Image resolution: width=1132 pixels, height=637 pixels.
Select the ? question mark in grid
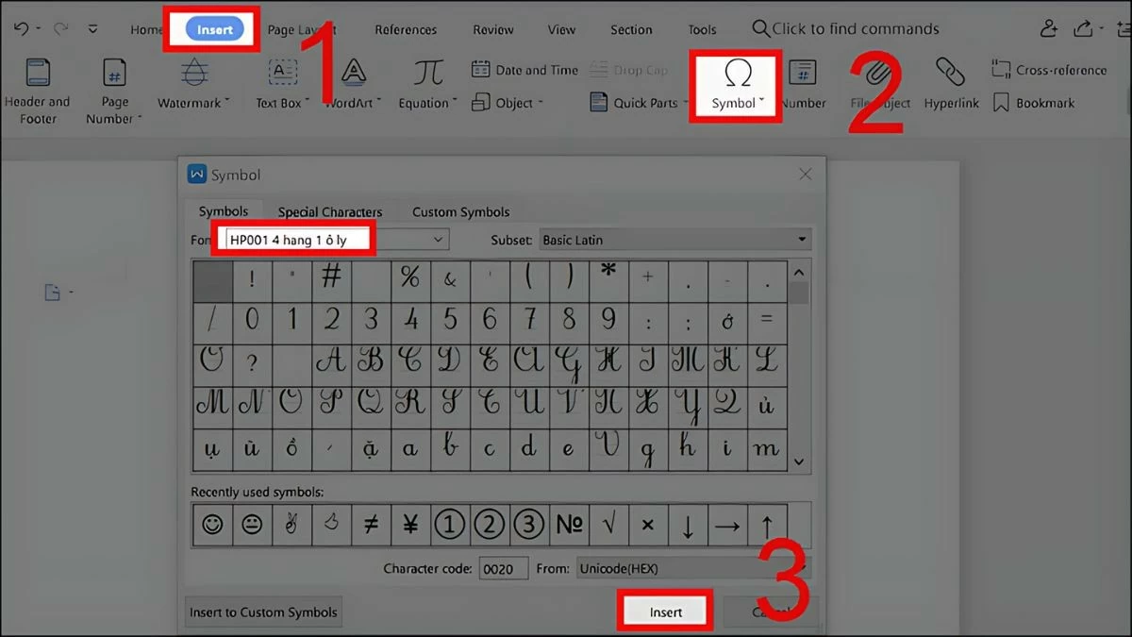tap(252, 363)
